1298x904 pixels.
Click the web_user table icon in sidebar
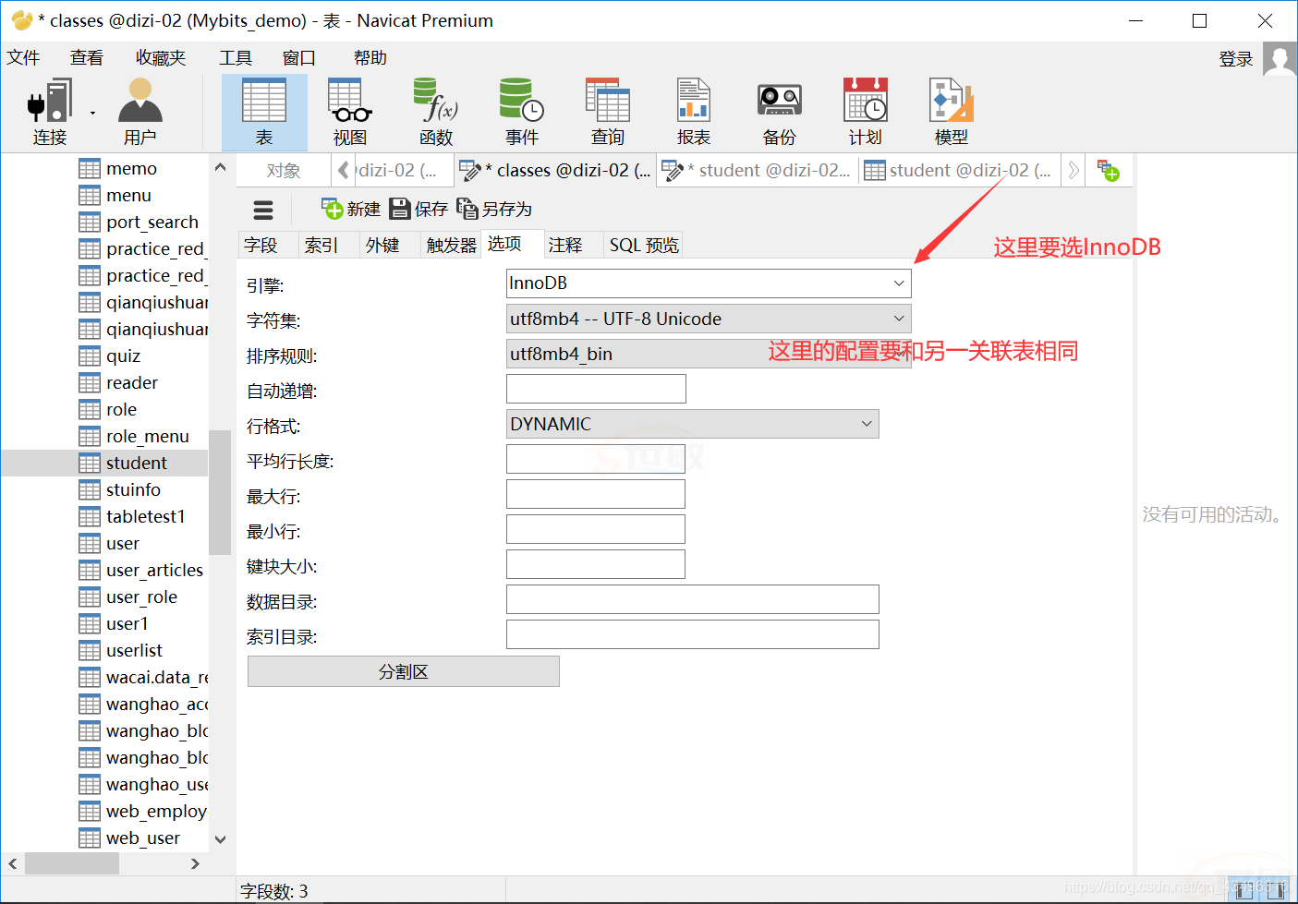(90, 838)
